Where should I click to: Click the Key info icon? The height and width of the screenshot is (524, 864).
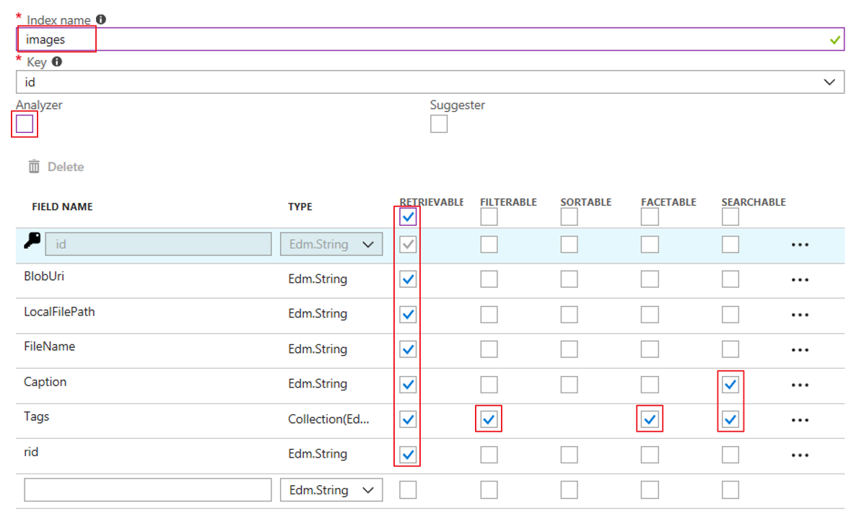pyautogui.click(x=57, y=61)
